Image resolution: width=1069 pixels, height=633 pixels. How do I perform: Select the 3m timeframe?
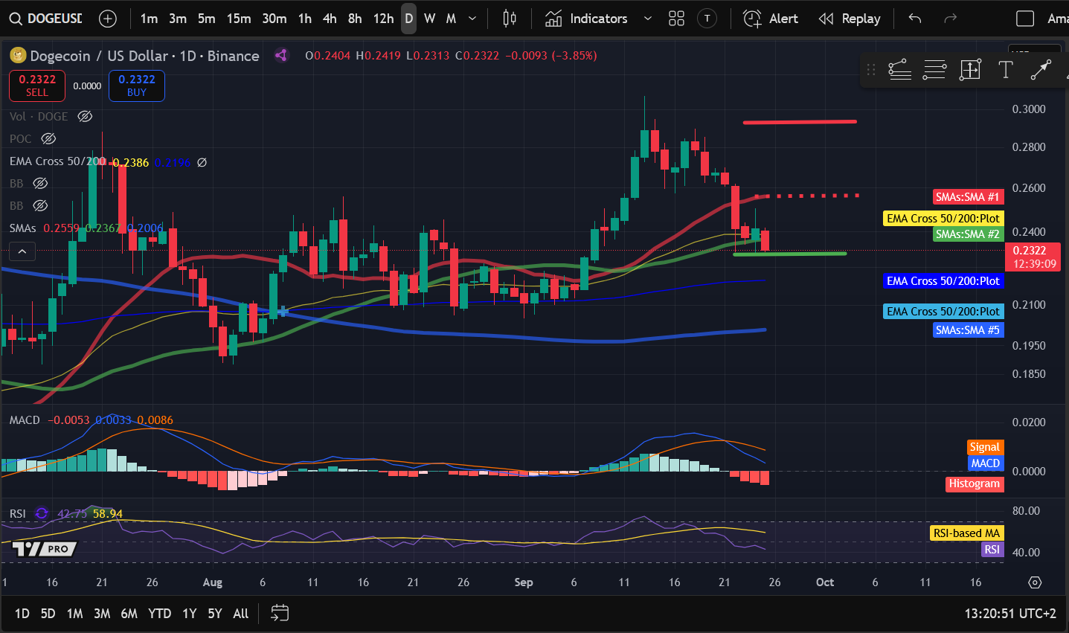click(x=177, y=19)
